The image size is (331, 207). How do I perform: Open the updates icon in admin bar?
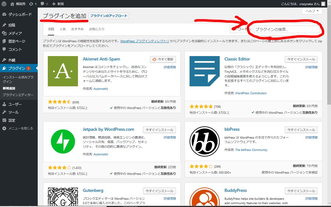[31, 4]
